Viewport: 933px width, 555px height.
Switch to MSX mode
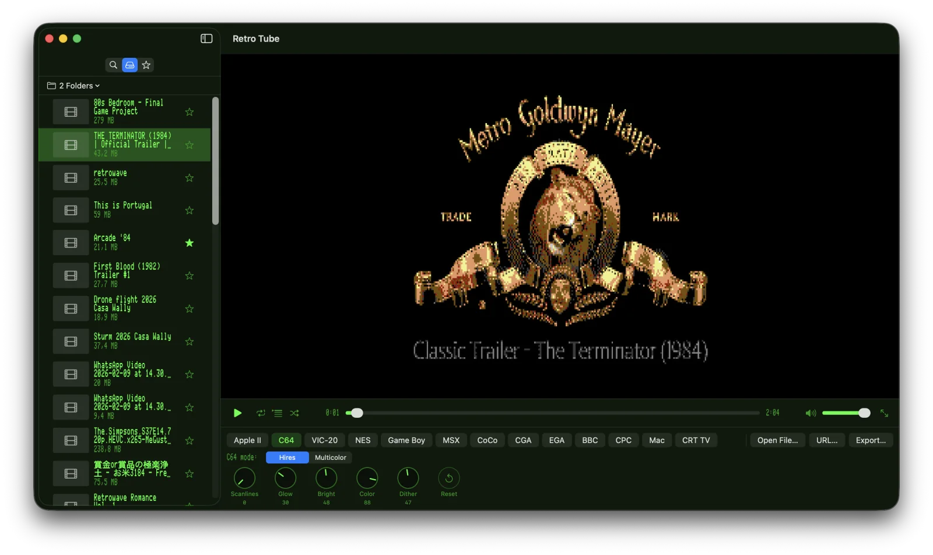(451, 440)
